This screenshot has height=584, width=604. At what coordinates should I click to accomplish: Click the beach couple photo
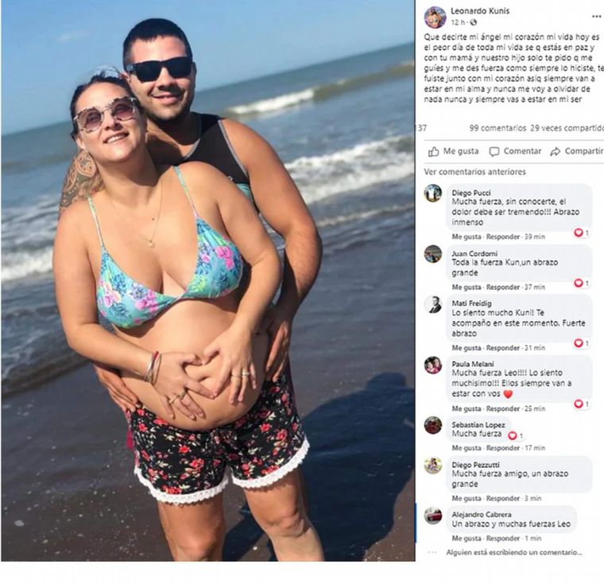(x=208, y=280)
